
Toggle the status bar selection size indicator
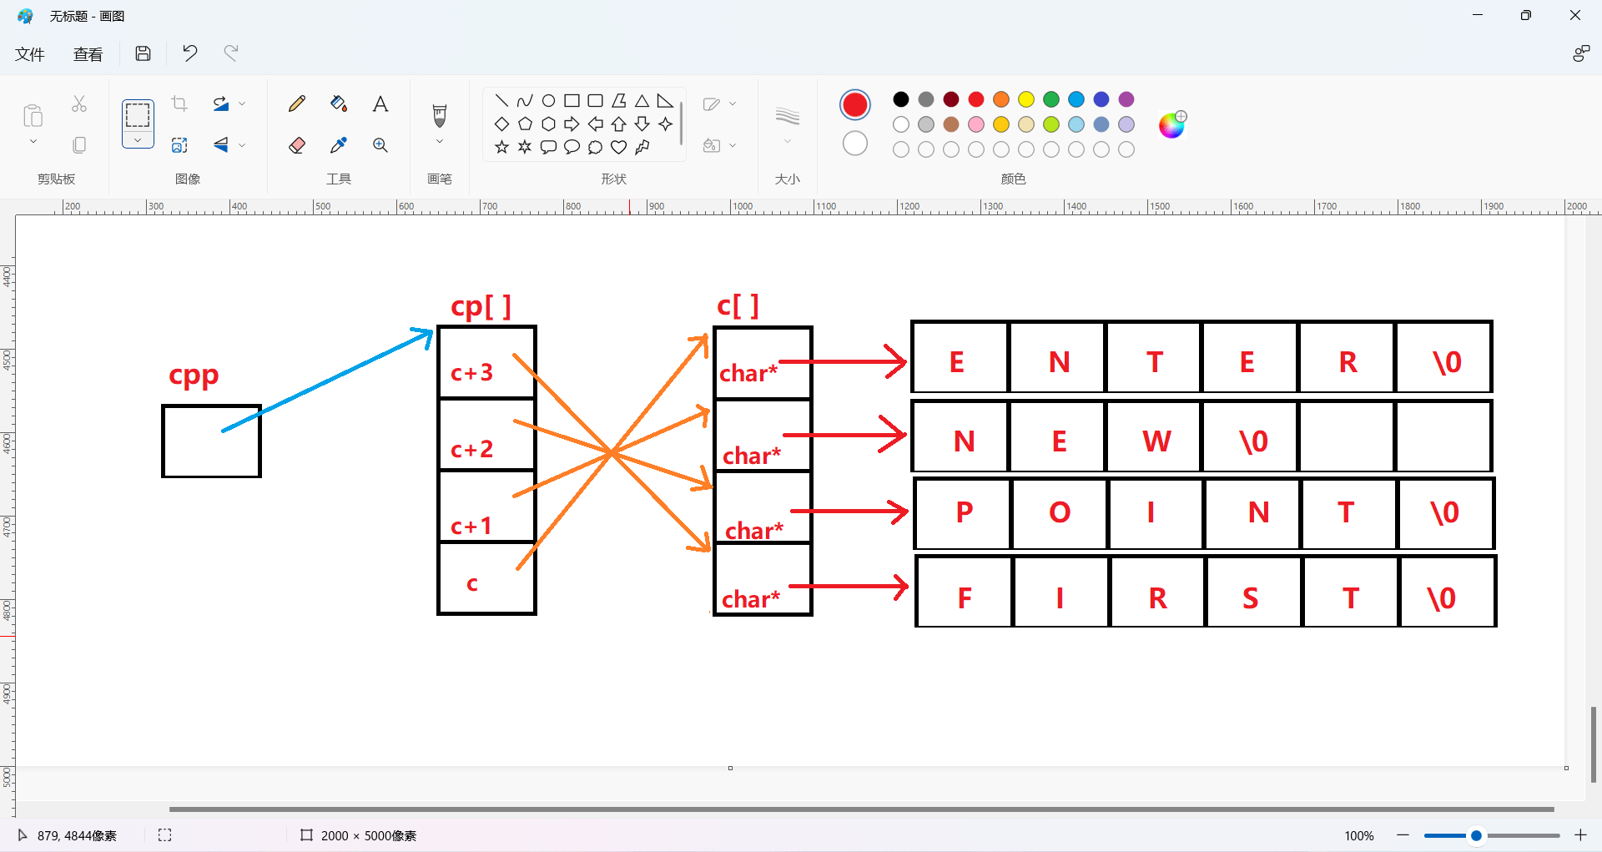tap(165, 835)
